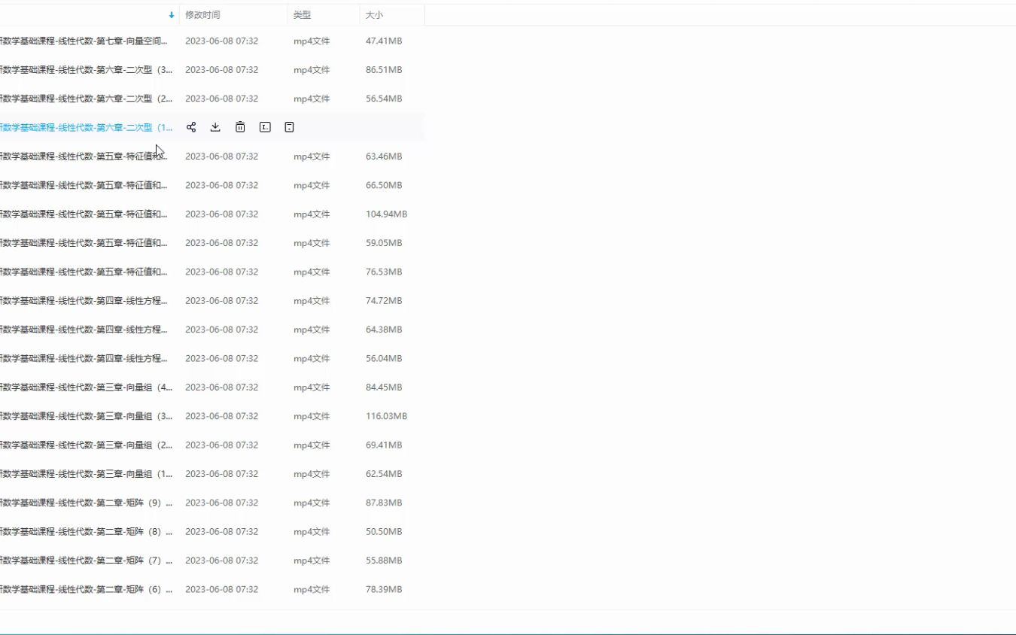Click the date in the 116.03MB row
Viewport: 1016px width, 635px height.
pyautogui.click(x=222, y=416)
